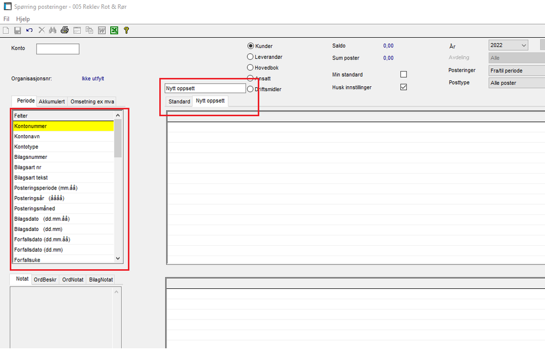545x356 pixels.
Task: Switch to the Akkumulert tab
Action: tap(52, 101)
